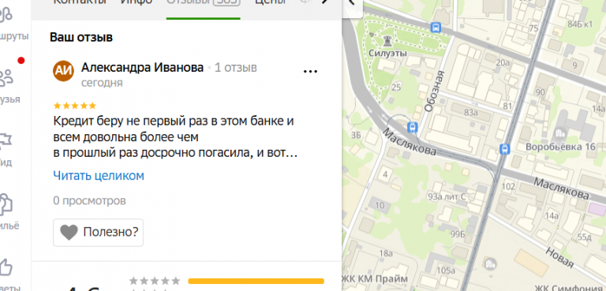
Task: Filter by five-star rating bar
Action: pos(256,281)
